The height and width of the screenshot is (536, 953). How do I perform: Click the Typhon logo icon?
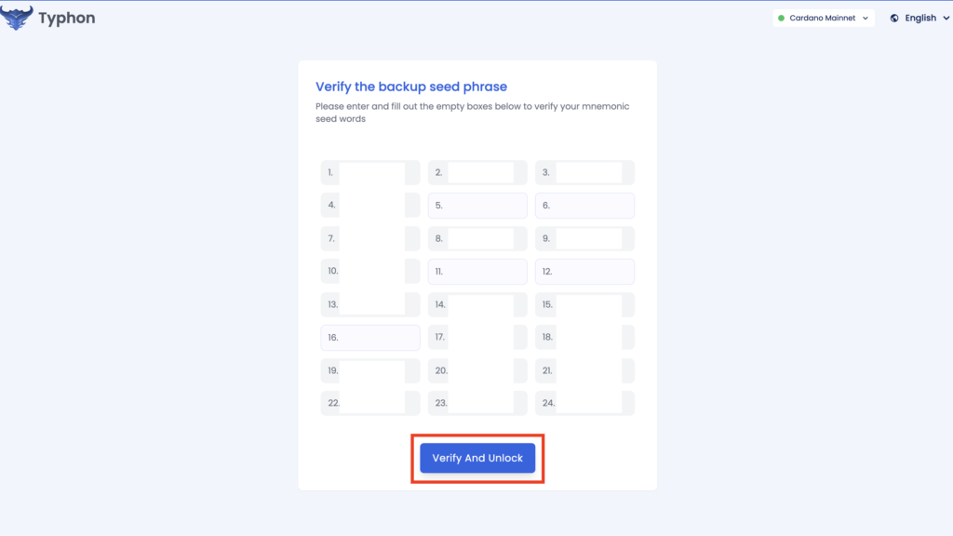click(x=17, y=18)
